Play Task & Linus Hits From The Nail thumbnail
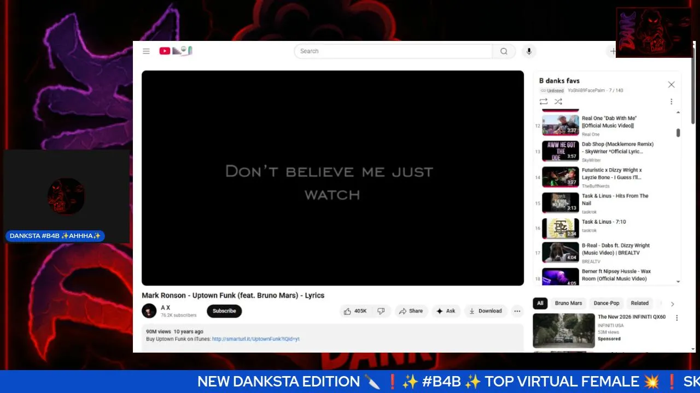Viewport: 700px width, 393px height. click(x=561, y=203)
